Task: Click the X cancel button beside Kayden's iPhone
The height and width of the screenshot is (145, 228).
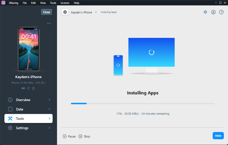Action: tap(65, 12)
